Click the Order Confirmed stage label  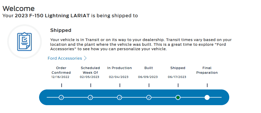(61, 70)
